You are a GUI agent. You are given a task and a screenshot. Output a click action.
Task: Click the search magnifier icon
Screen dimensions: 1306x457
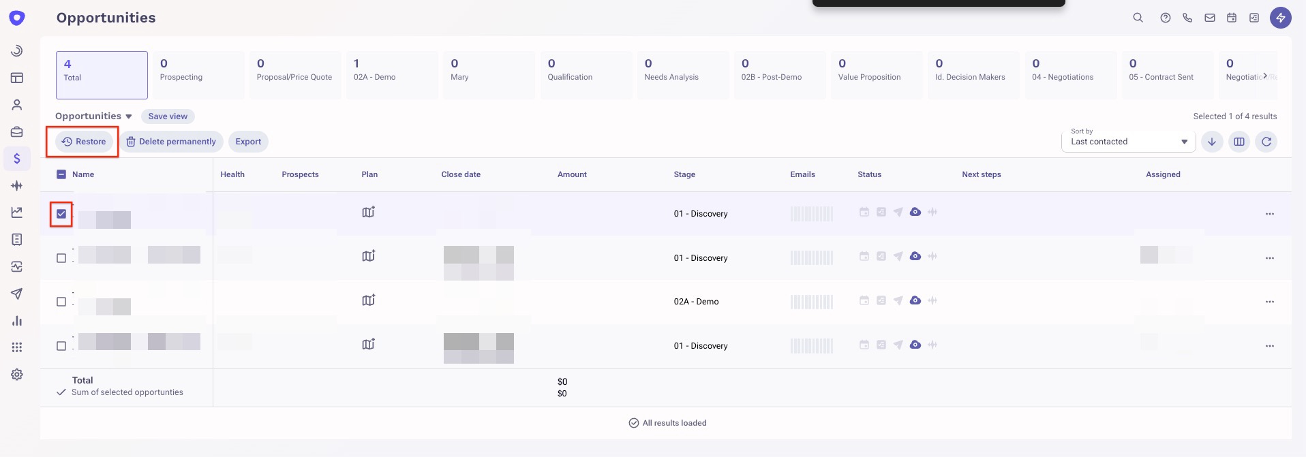click(x=1138, y=18)
